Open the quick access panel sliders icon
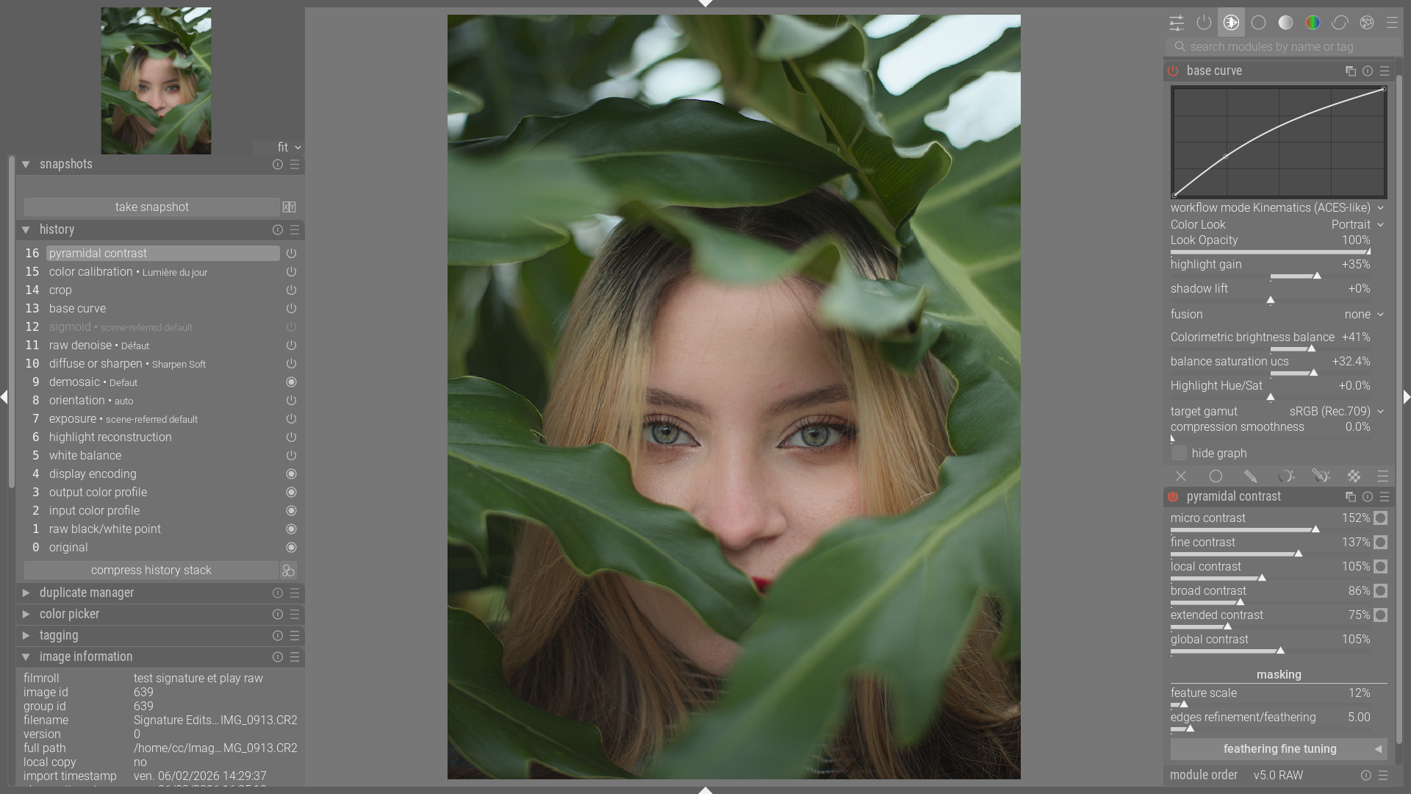This screenshot has width=1411, height=794. click(1177, 23)
